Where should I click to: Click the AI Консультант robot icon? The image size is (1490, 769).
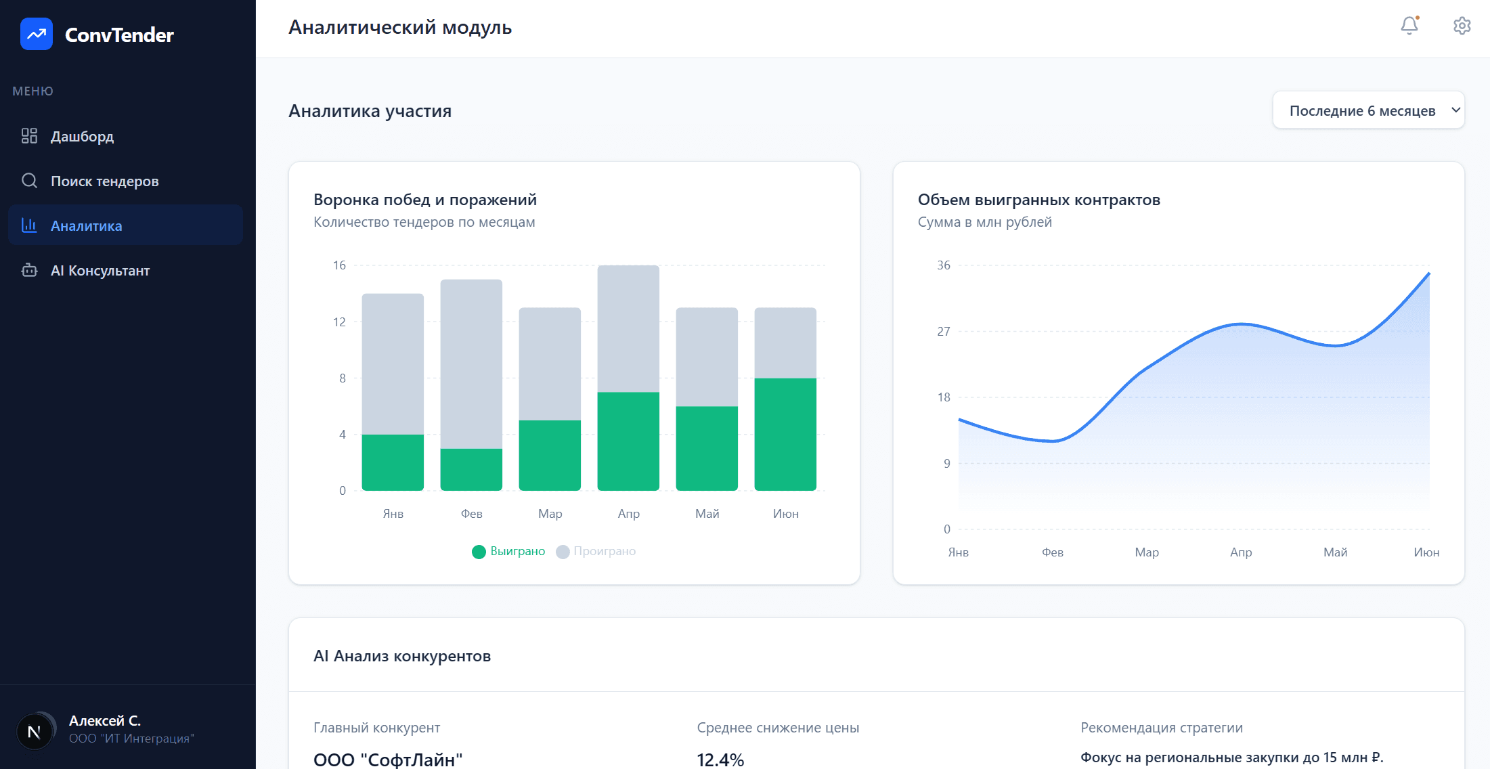click(29, 270)
